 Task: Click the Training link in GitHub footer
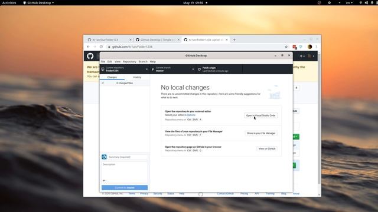(270, 194)
